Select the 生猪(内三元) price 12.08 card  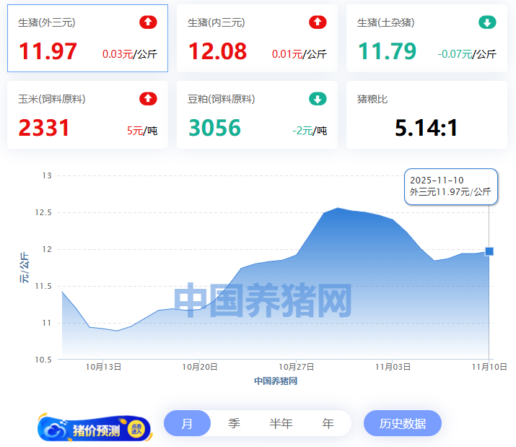(x=256, y=38)
